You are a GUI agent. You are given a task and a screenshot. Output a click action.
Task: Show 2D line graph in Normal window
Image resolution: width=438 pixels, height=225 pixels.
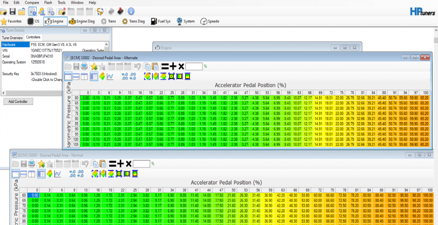tap(57, 173)
